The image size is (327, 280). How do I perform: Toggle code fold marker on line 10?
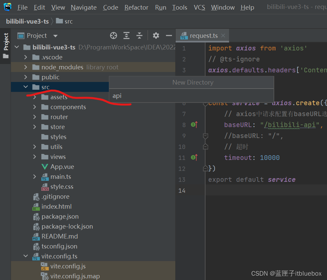click(205, 147)
